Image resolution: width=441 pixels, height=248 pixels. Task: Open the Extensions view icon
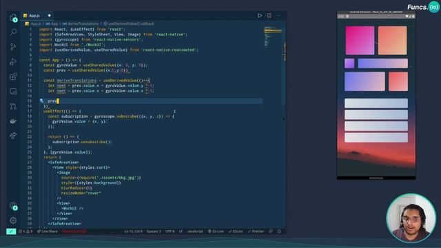[x=13, y=76]
